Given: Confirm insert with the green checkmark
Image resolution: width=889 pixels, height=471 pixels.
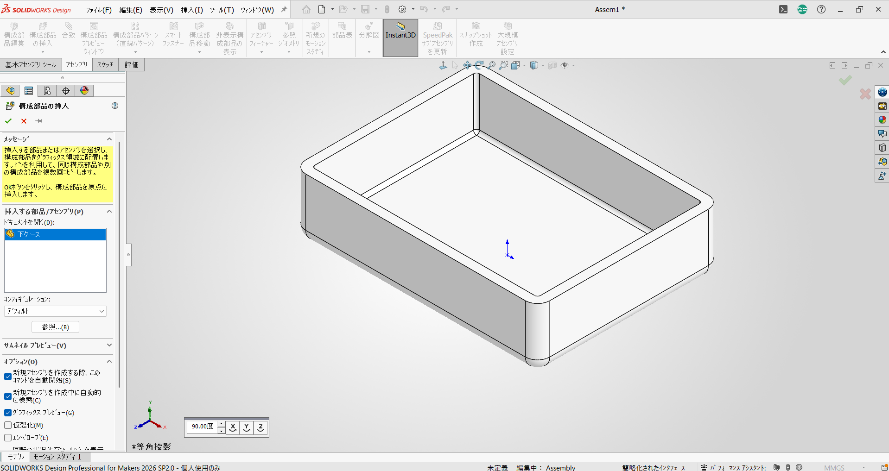Looking at the screenshot, I should coord(8,121).
